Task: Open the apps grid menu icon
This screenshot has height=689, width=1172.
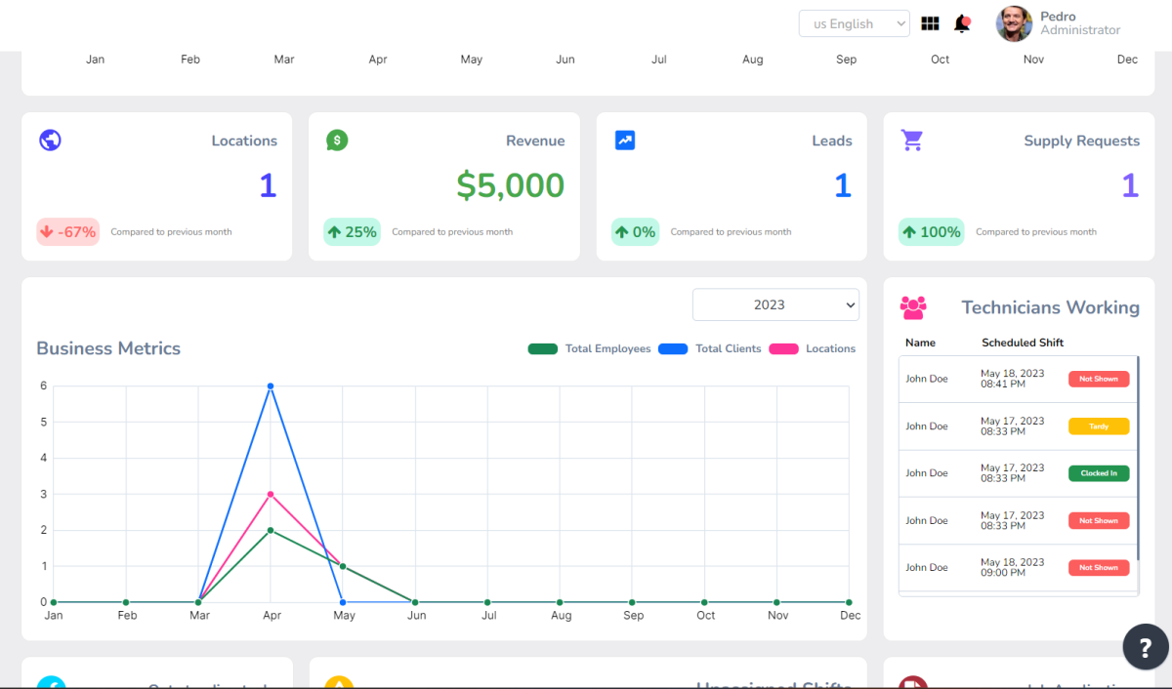Action: coord(930,23)
